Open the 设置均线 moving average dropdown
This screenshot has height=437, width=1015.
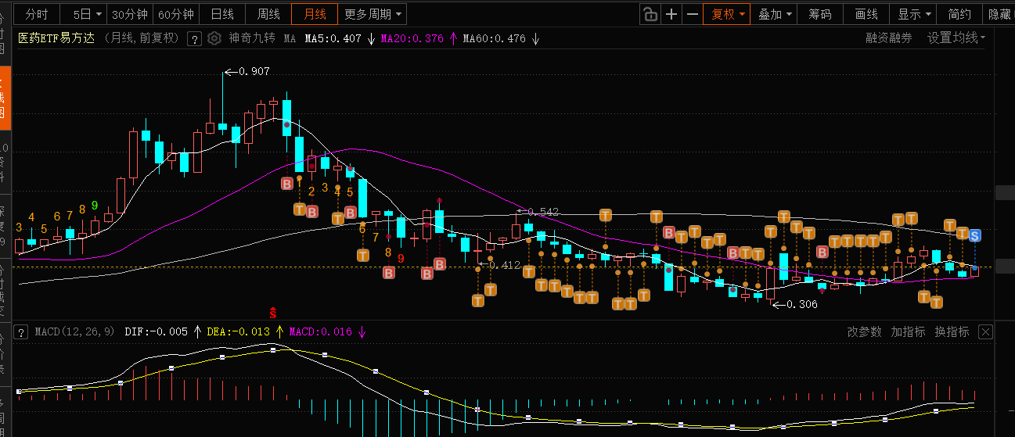[x=956, y=38]
